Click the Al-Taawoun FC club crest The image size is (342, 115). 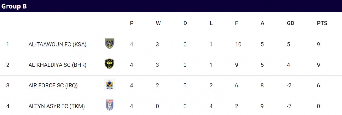(x=109, y=43)
